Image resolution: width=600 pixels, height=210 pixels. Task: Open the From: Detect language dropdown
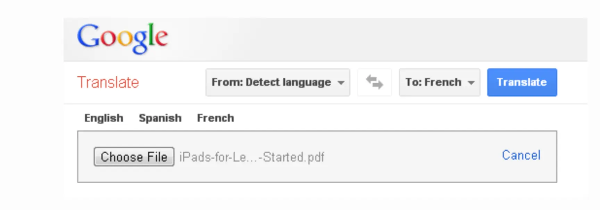coord(278,82)
